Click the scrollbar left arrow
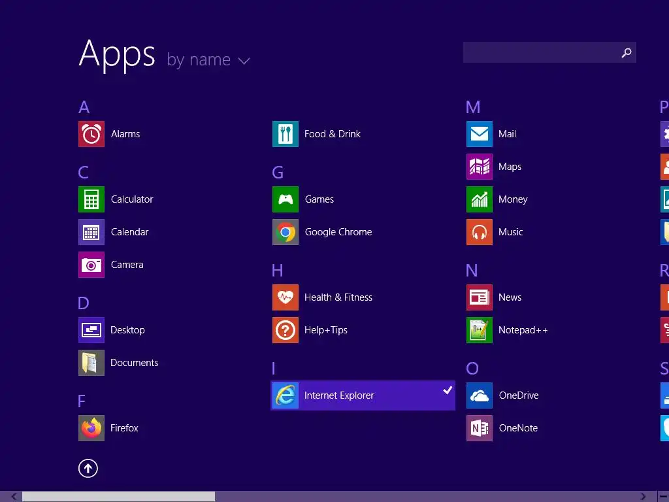Screen dimensions: 669x502 pos(14,497)
